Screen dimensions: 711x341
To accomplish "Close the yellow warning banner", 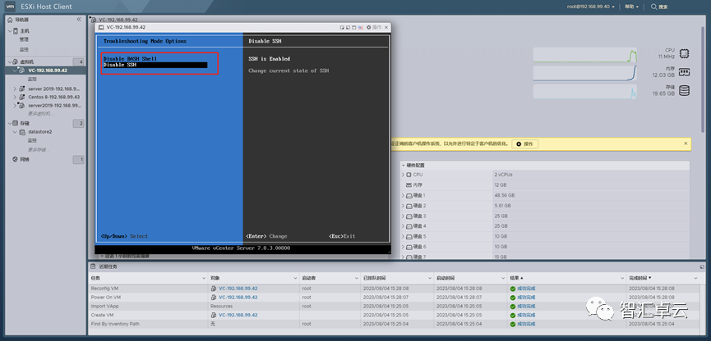I will 686,143.
